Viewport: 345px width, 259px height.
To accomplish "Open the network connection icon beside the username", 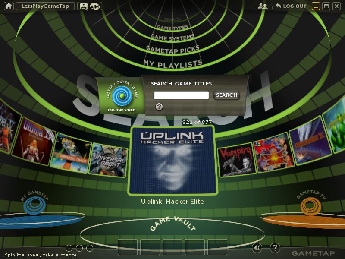I will coord(84,6).
